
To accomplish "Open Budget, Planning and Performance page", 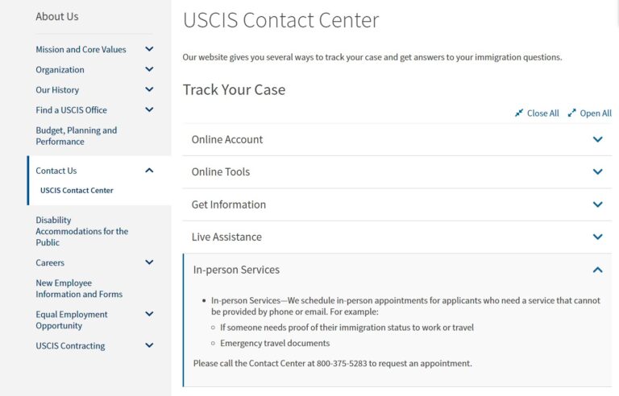I will coord(76,136).
